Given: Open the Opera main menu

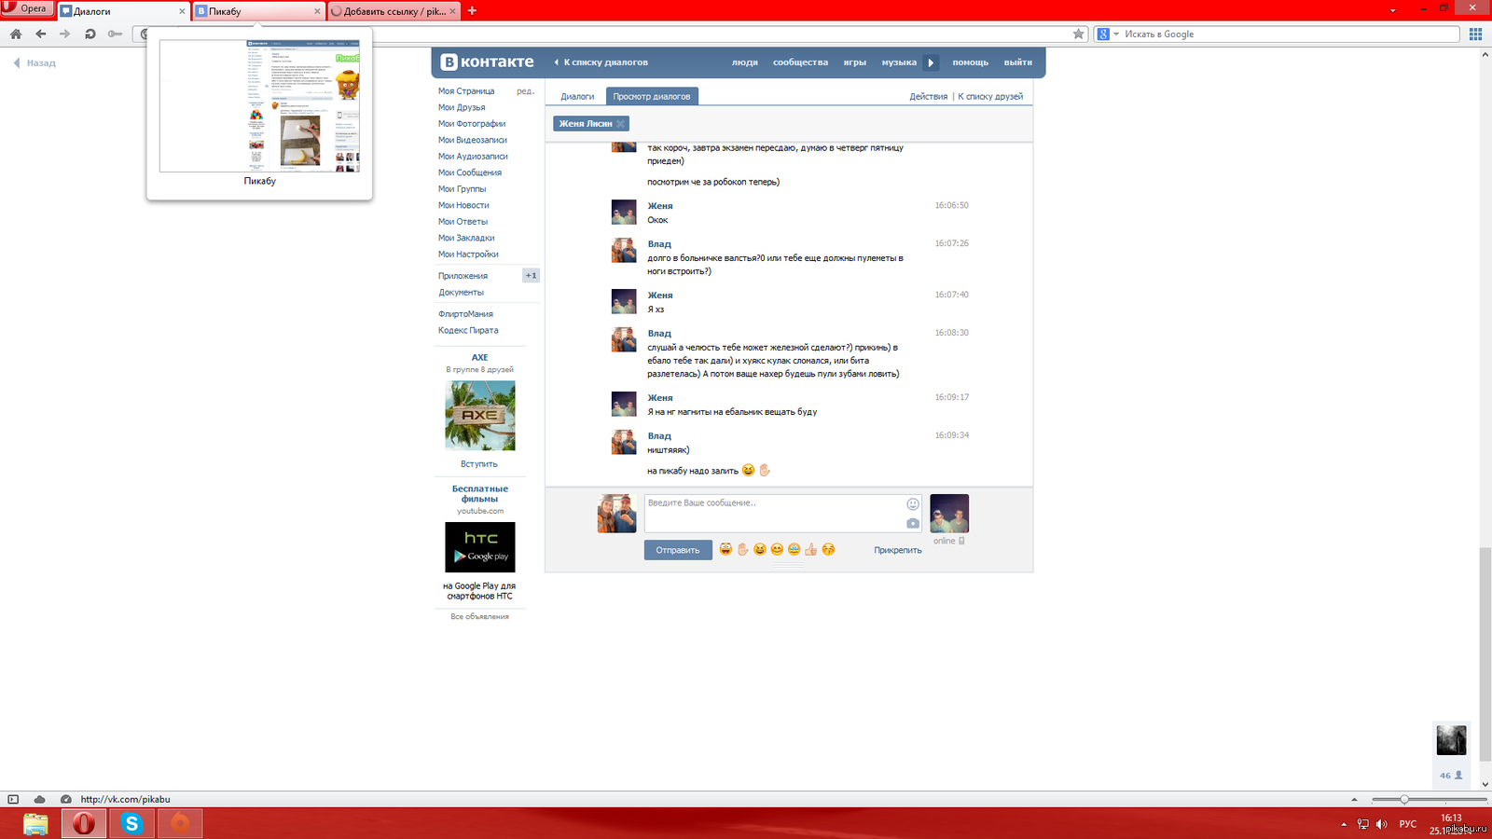Looking at the screenshot, I should coord(25,8).
